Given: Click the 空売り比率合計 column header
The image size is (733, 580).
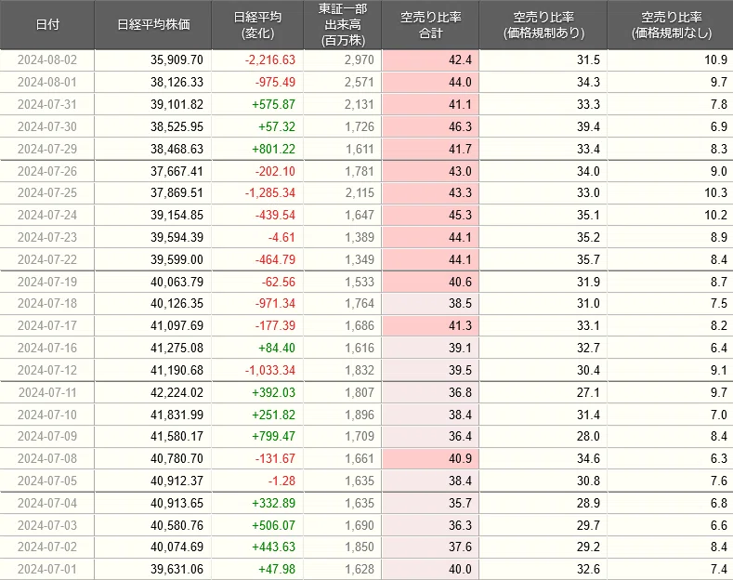Looking at the screenshot, I should pos(430,24).
